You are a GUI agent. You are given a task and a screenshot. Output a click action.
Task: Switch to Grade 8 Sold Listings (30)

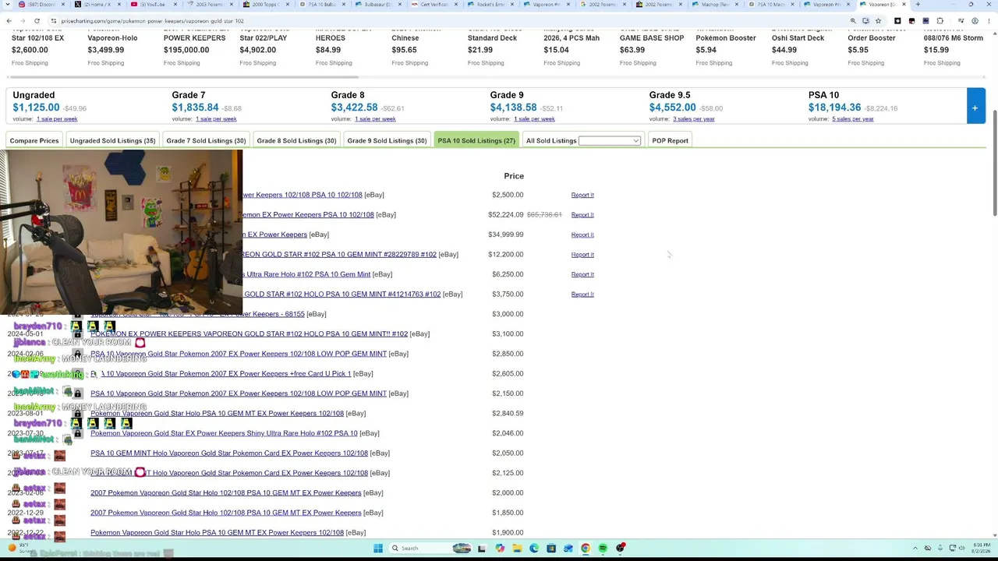tap(296, 141)
